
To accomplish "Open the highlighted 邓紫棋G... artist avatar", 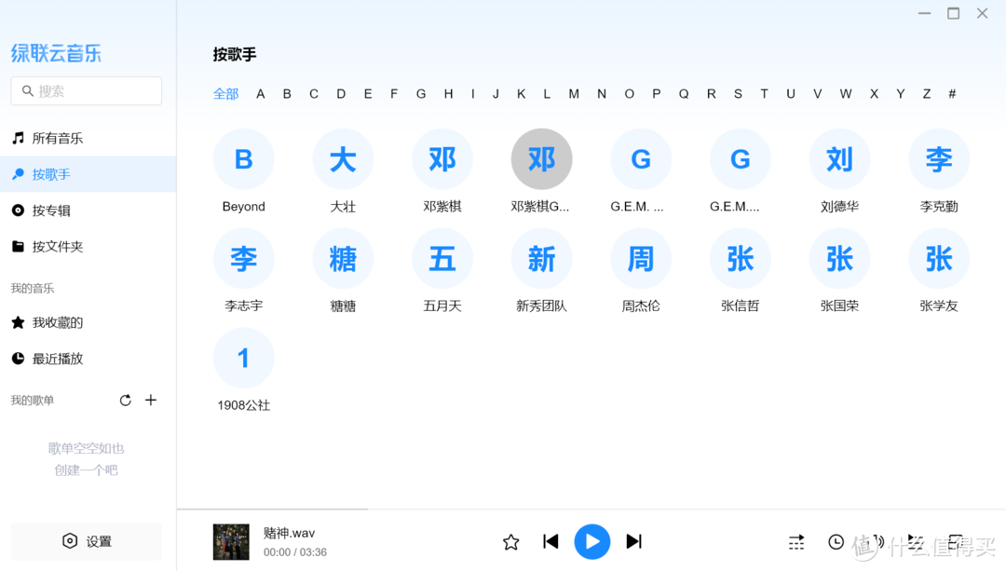I will [x=541, y=159].
